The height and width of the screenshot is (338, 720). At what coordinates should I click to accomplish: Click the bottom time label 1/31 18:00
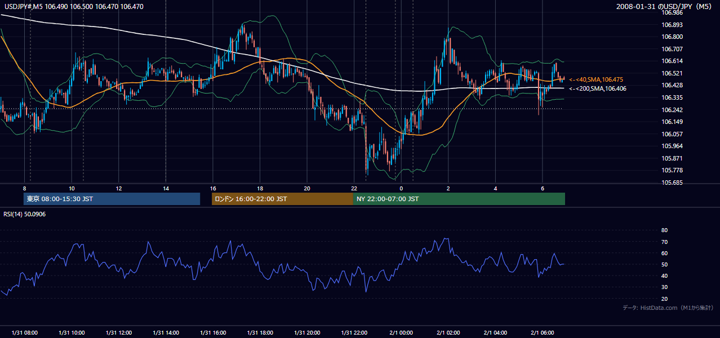click(260, 332)
